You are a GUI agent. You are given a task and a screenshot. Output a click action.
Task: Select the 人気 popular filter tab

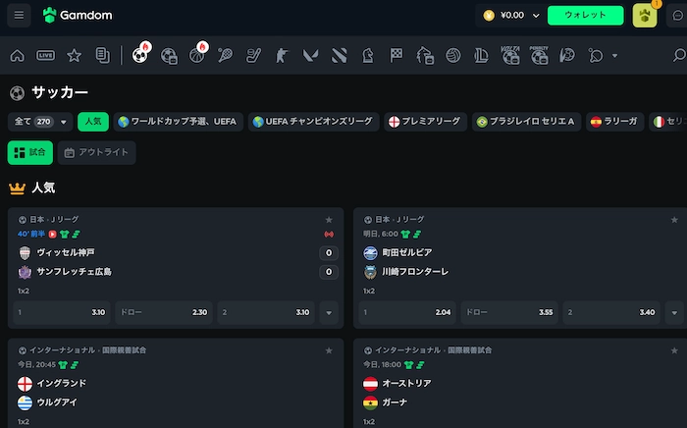point(93,122)
